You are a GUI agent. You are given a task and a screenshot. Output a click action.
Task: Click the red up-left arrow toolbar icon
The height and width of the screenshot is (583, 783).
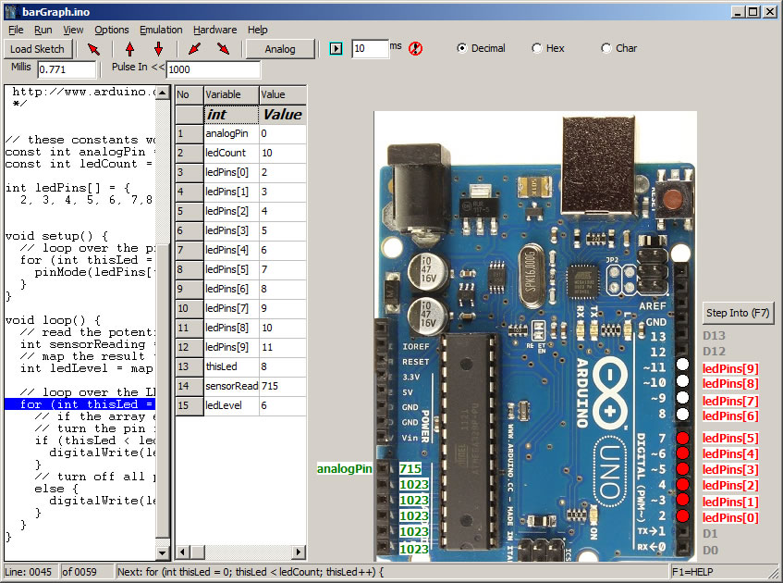click(93, 49)
